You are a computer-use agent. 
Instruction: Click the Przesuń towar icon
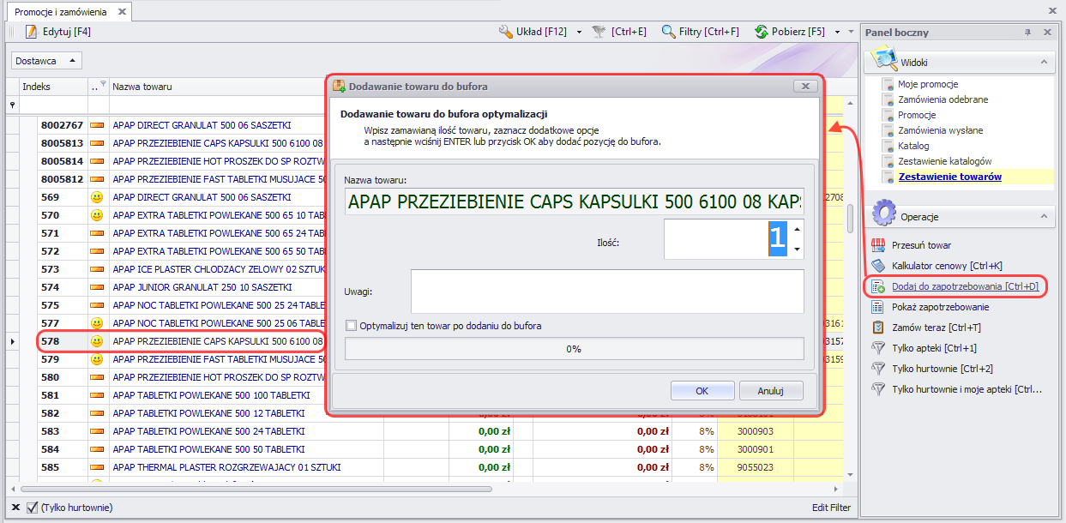tap(878, 245)
